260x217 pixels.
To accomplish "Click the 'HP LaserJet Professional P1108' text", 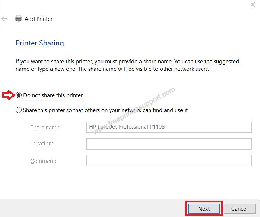I will (x=127, y=127).
